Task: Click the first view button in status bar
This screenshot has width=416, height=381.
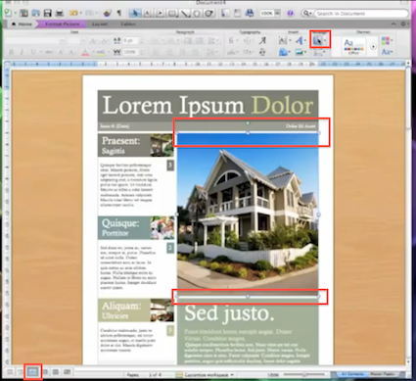Action: (10, 372)
